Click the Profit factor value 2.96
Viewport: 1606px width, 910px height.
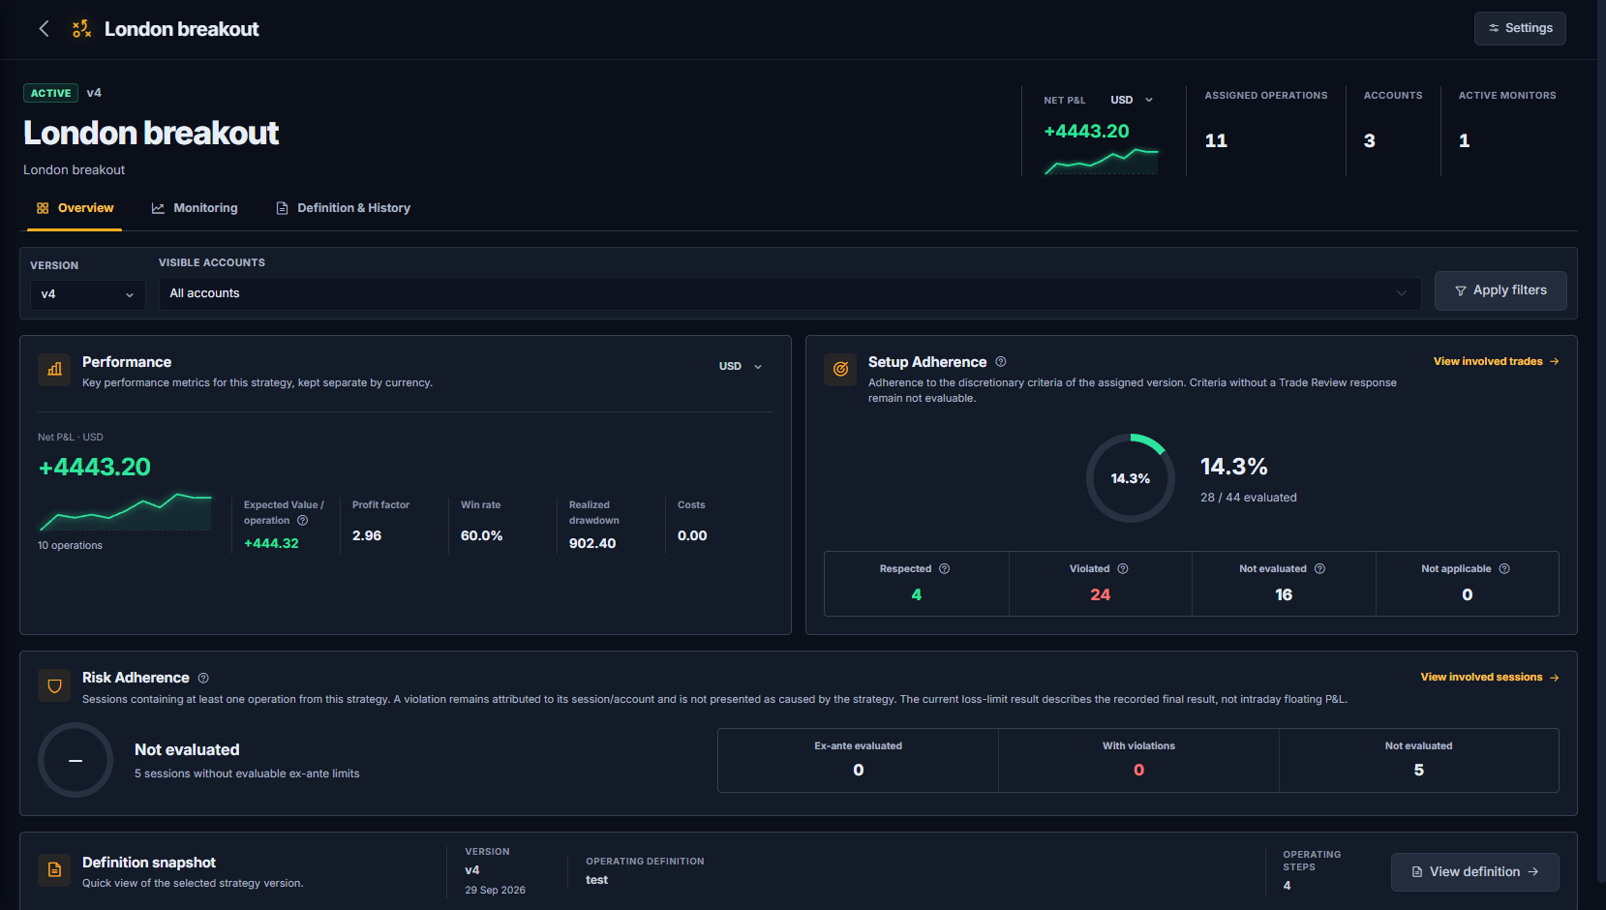367,535
